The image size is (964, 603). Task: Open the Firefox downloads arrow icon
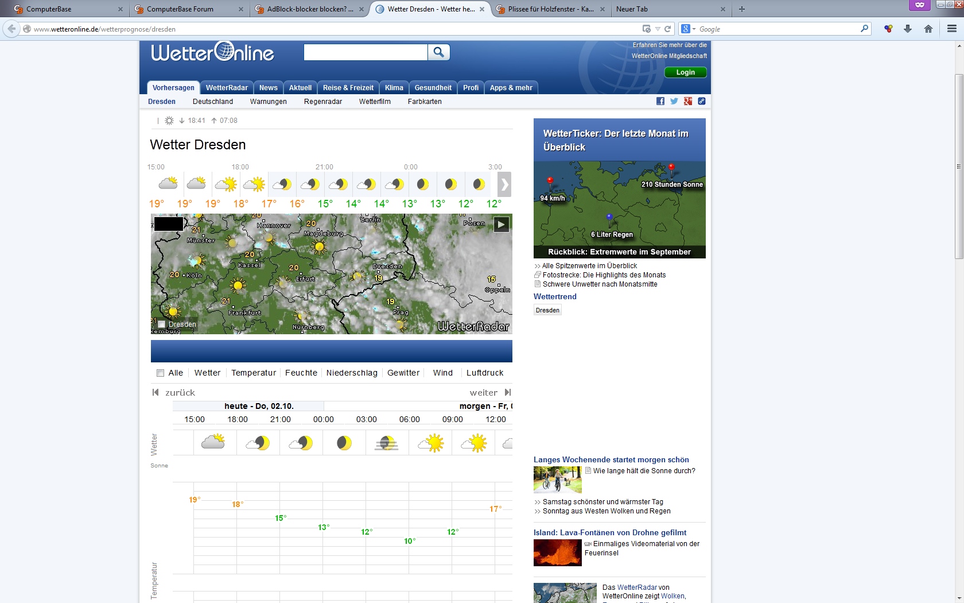pyautogui.click(x=908, y=29)
